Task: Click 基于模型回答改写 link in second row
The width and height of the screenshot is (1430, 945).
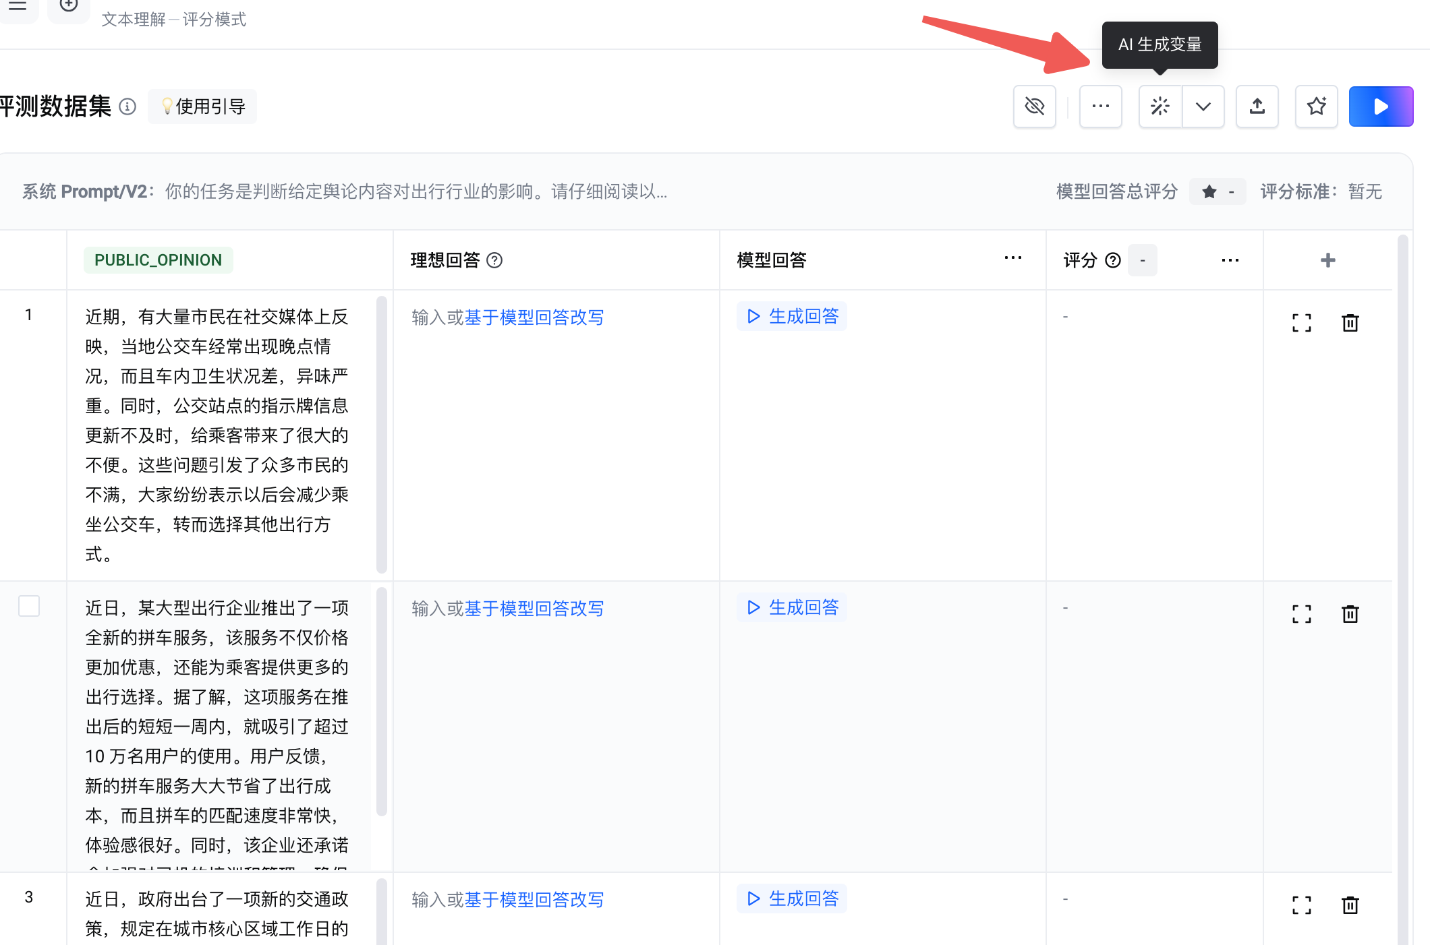Action: 534,609
